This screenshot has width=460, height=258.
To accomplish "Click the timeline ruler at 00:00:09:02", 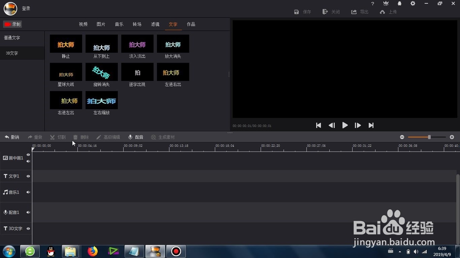I will [133, 146].
